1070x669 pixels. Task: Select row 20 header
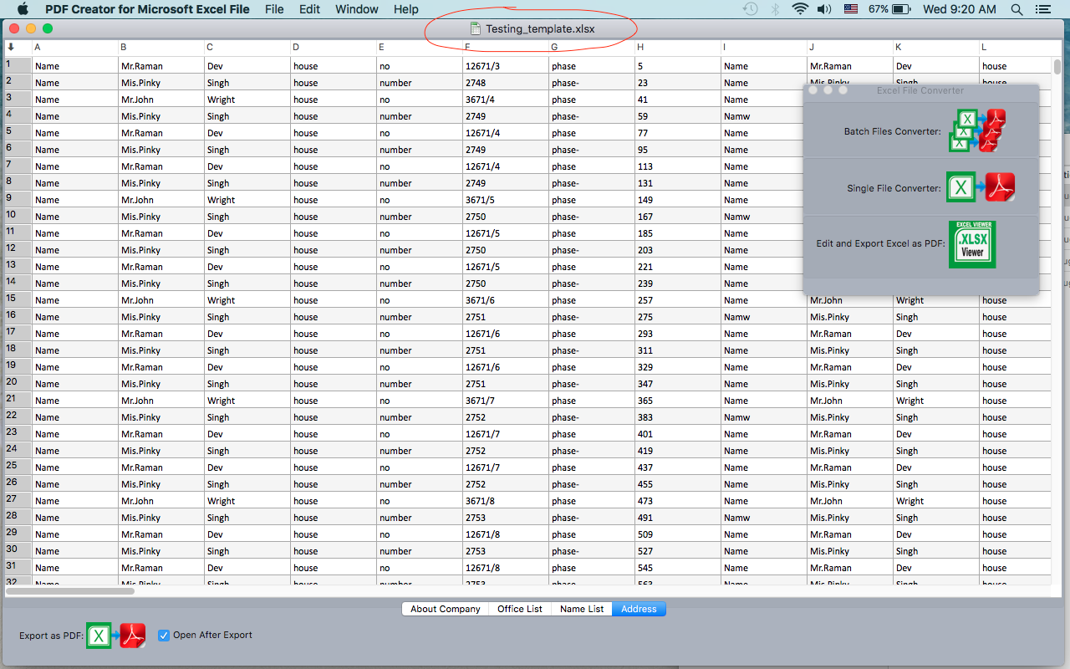coord(18,382)
